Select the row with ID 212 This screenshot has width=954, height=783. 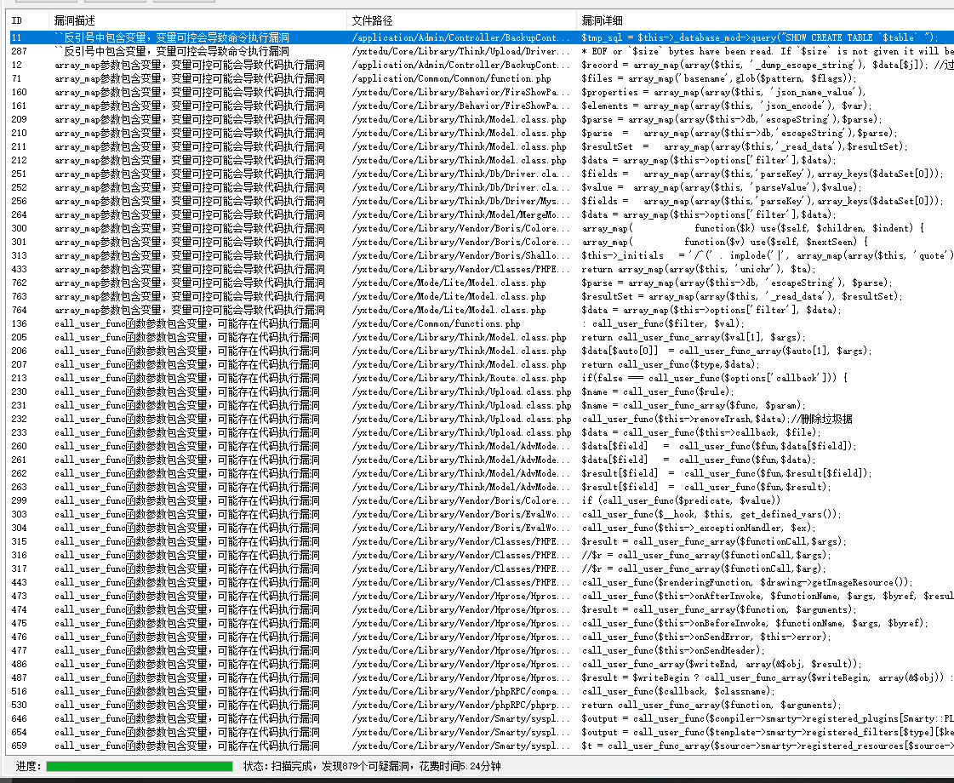pyautogui.click(x=482, y=160)
